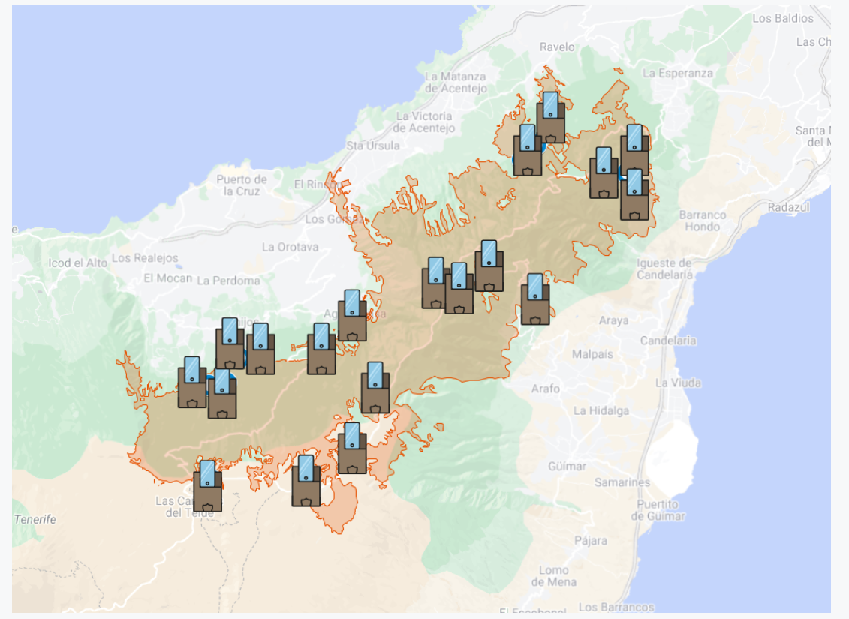The image size is (849, 619).
Task: Click the Puerto de la Cruz map label
Action: [242, 185]
